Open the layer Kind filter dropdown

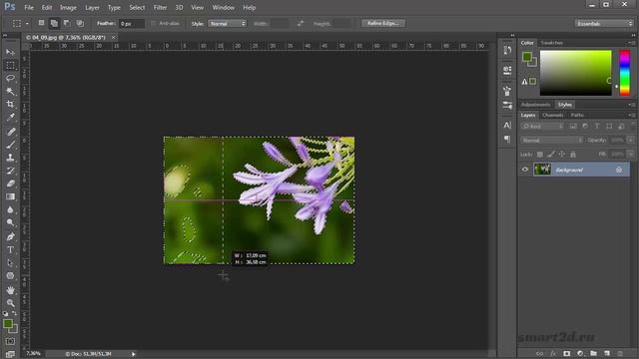pos(542,127)
